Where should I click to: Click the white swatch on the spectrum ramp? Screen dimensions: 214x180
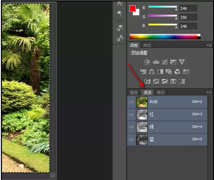[x=199, y=35]
